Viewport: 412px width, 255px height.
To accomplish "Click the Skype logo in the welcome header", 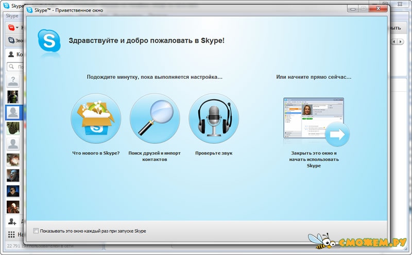I will [49, 41].
